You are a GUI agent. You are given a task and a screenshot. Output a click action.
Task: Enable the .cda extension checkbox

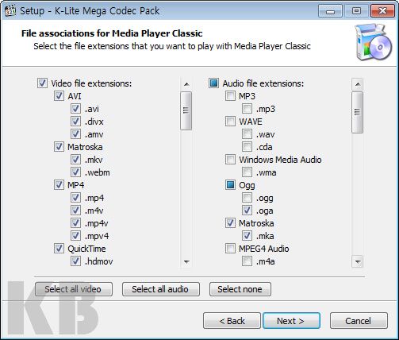coord(247,147)
